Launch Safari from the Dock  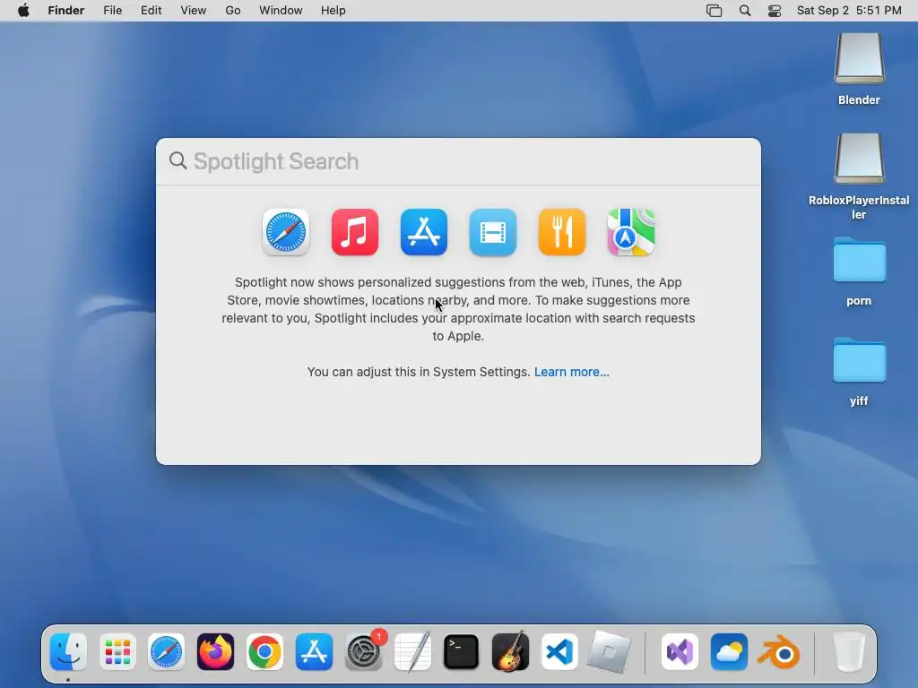coord(166,651)
